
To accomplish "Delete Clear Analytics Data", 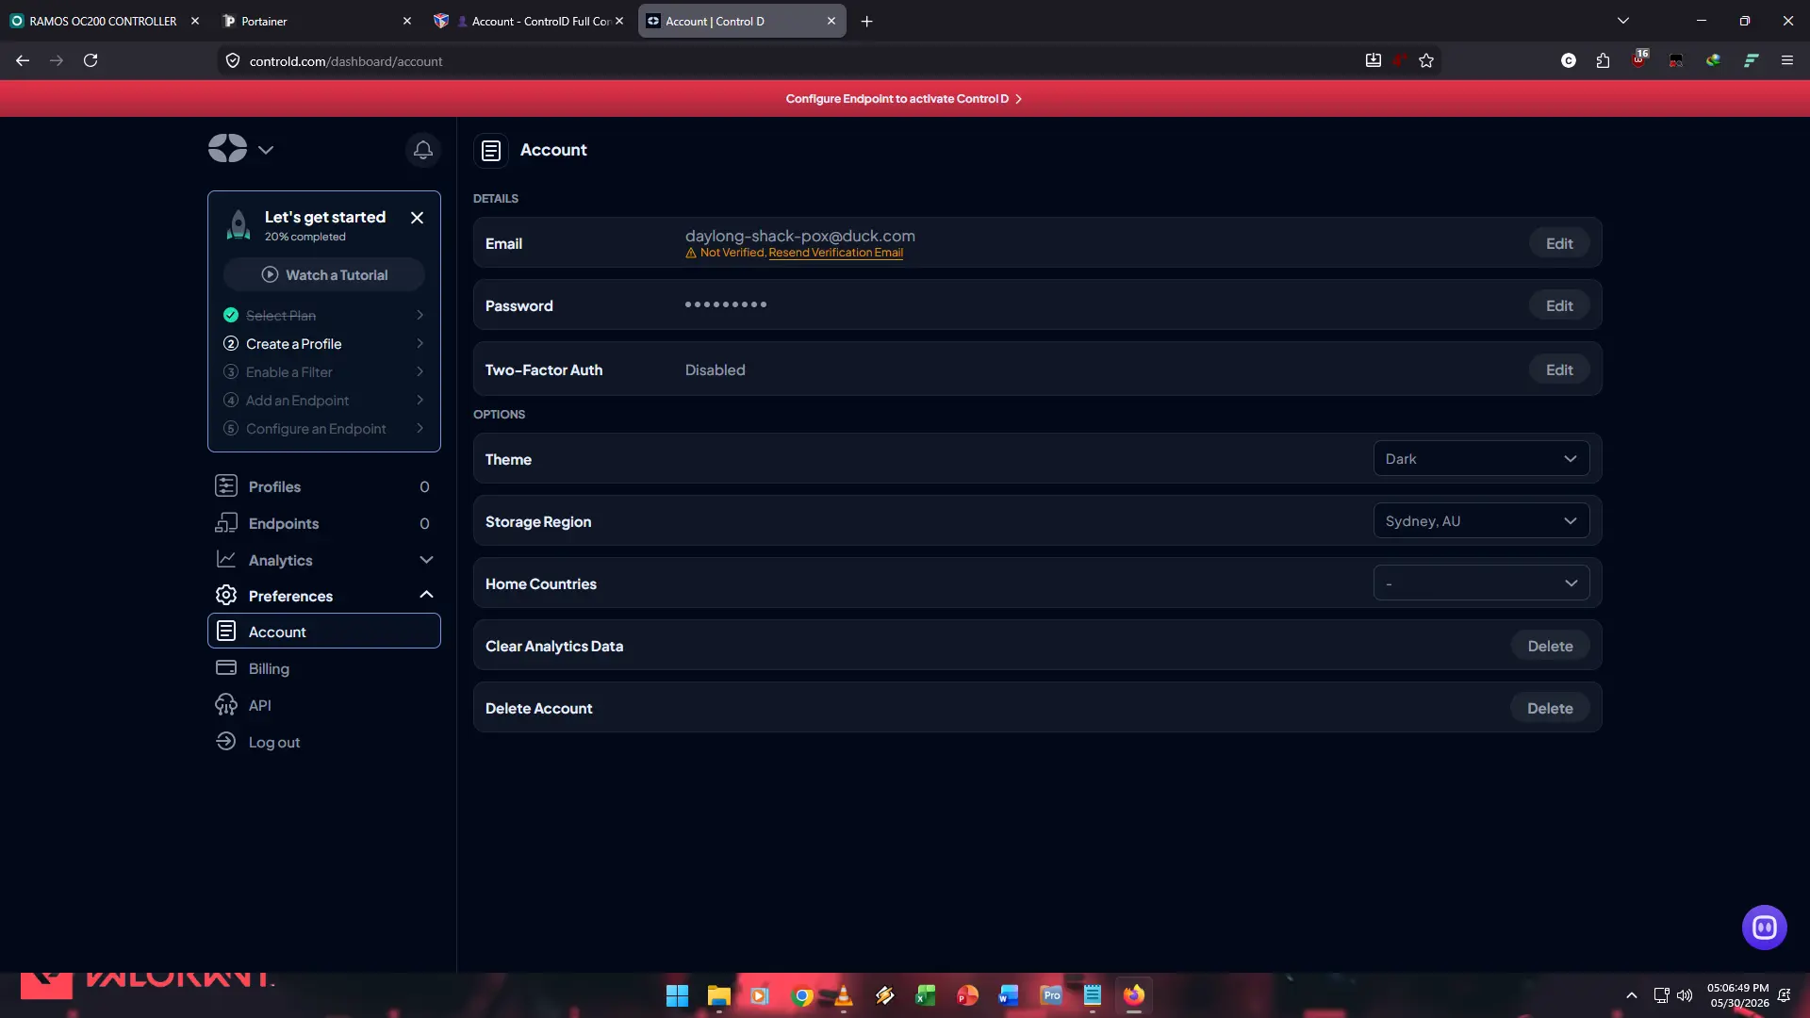I will (x=1550, y=646).
